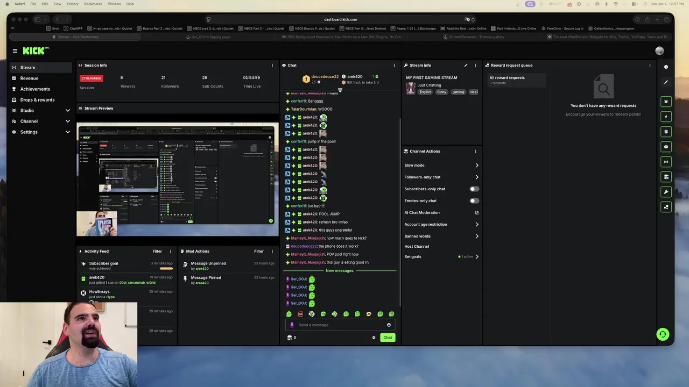Open Mod Actions three-dot menu
689x387 pixels.
click(272, 252)
